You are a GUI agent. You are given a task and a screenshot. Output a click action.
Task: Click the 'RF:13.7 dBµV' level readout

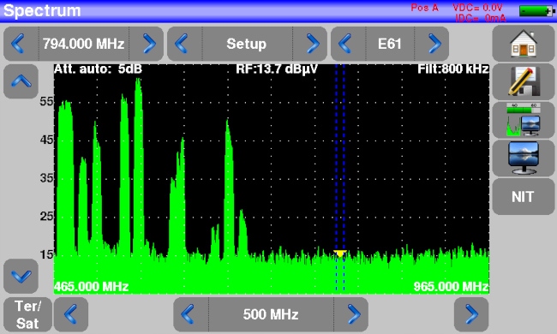[x=277, y=69]
